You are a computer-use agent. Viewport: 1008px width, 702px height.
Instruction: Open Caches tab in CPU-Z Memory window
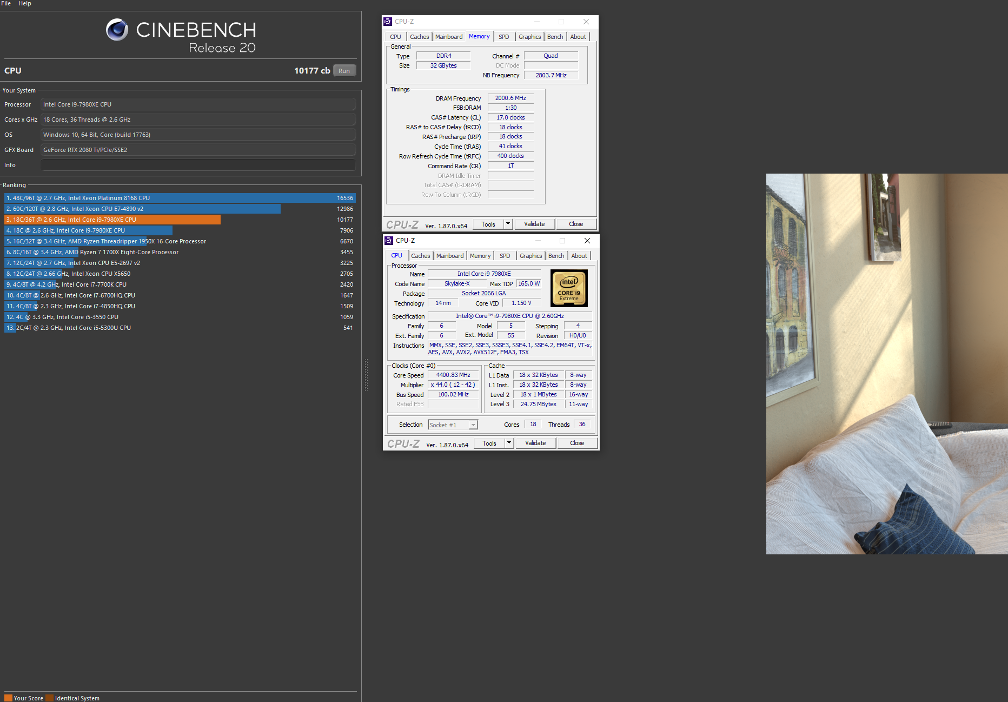pos(419,37)
